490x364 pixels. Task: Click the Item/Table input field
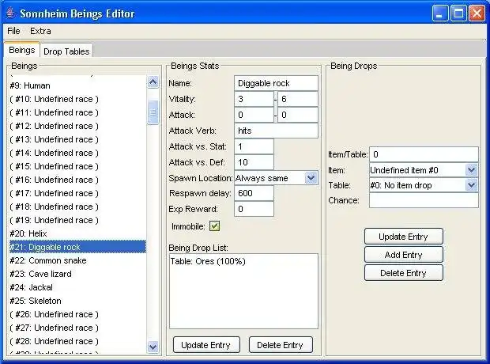pos(424,154)
